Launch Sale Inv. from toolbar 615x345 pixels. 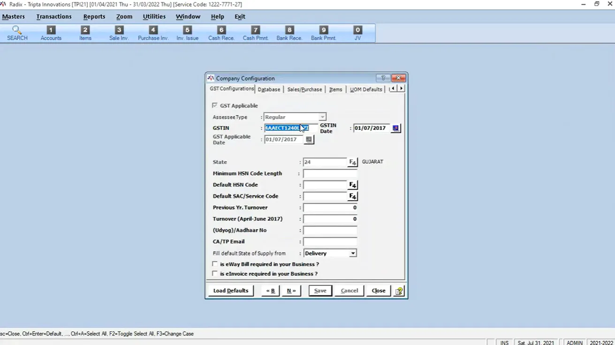click(x=119, y=33)
